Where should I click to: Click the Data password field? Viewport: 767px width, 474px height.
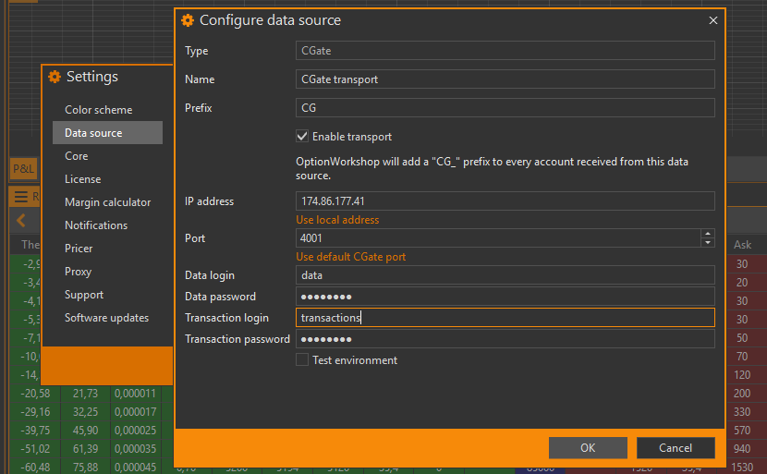[x=505, y=297]
